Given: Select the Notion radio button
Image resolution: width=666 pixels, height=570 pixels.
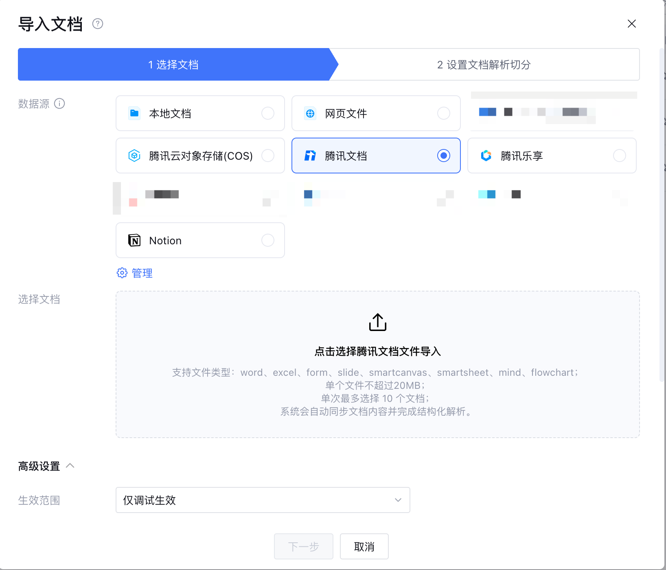Looking at the screenshot, I should coord(268,240).
